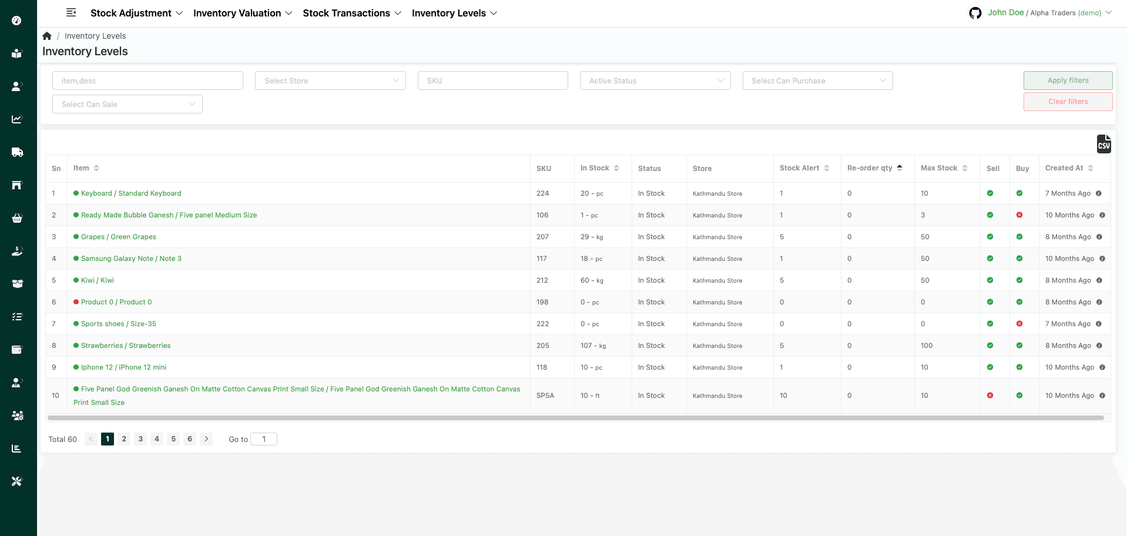The height and width of the screenshot is (536, 1127).
Task: Click the Apply filters button
Action: (1068, 81)
